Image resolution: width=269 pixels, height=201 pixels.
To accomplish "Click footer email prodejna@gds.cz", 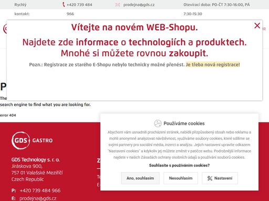I will point(38,198).
